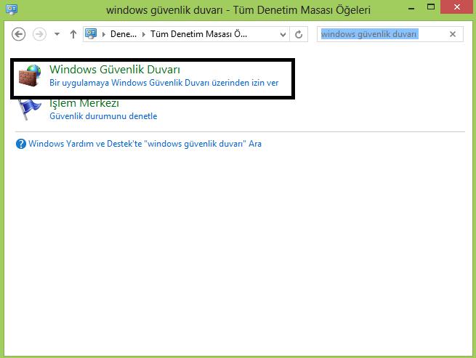Click the forward navigation arrow
476x358 pixels.
(39, 34)
